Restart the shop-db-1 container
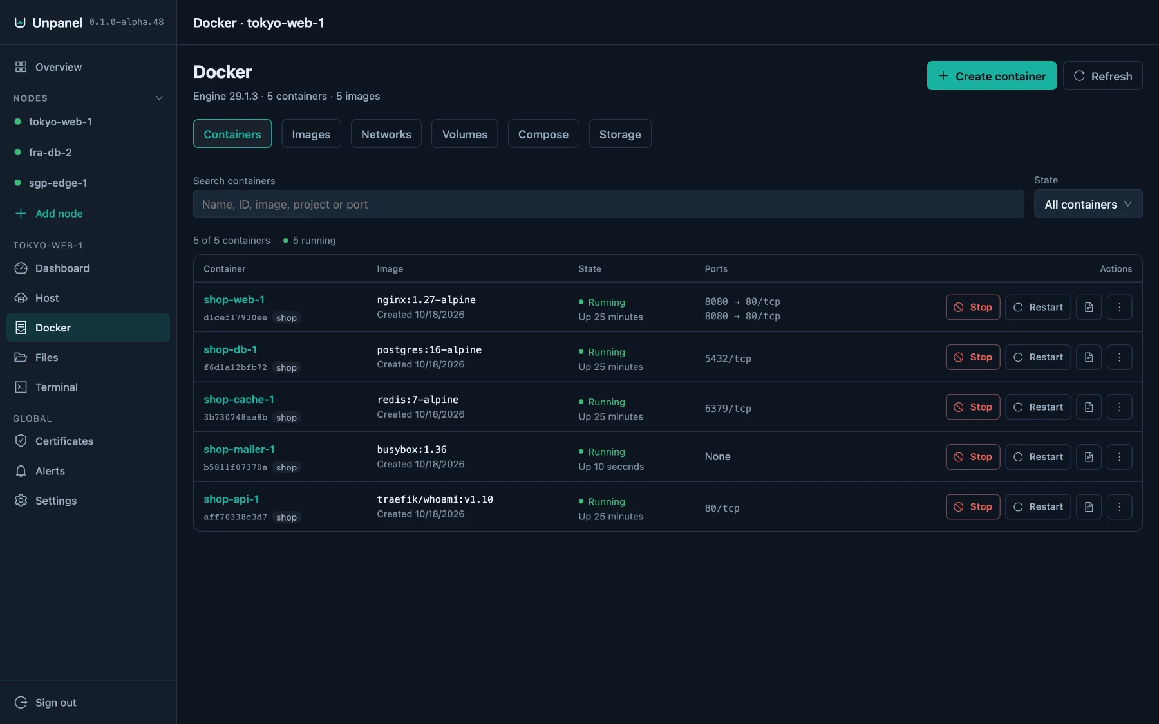This screenshot has width=1159, height=724. click(1038, 357)
